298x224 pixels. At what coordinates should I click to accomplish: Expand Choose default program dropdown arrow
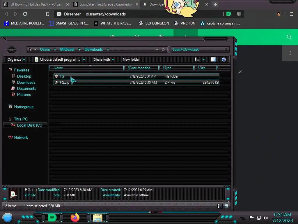pyautogui.click(x=84, y=60)
